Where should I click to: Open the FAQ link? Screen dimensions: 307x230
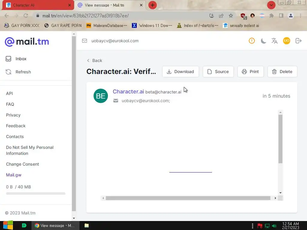tap(10, 104)
